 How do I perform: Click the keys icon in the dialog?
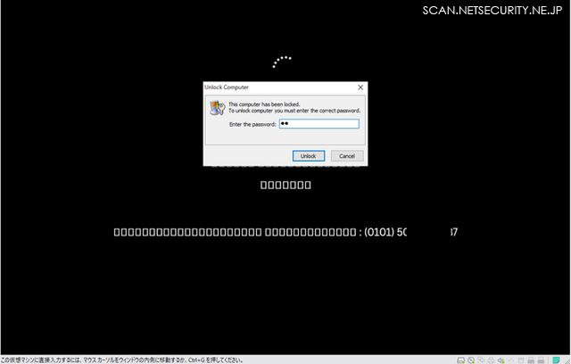216,108
